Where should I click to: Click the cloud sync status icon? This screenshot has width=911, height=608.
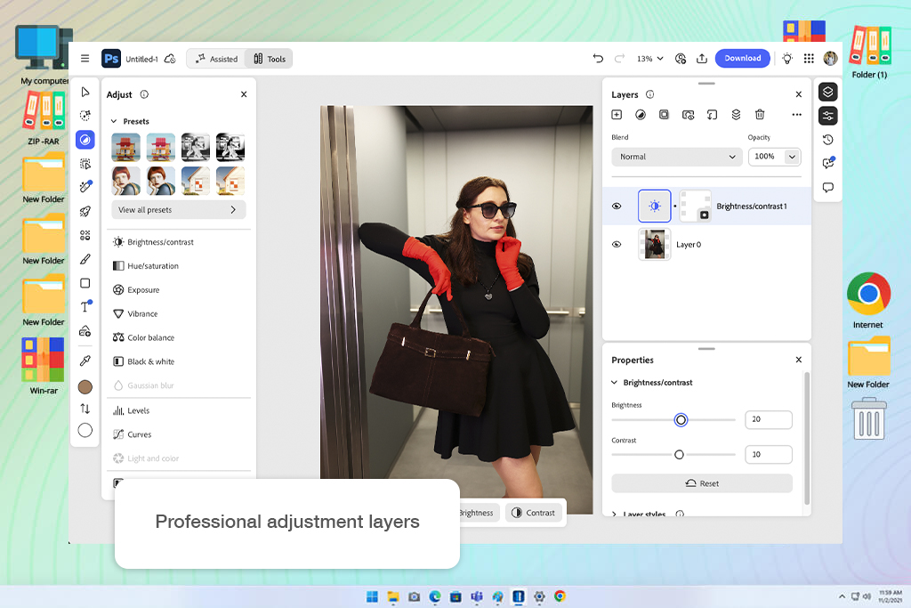coord(170,59)
